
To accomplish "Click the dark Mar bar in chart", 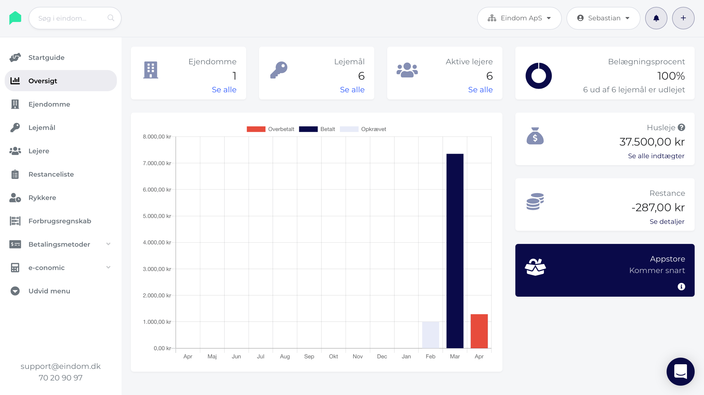I will (455, 251).
